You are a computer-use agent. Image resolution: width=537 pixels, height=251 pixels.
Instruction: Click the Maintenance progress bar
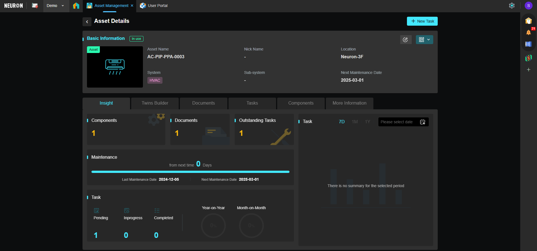pos(190,172)
